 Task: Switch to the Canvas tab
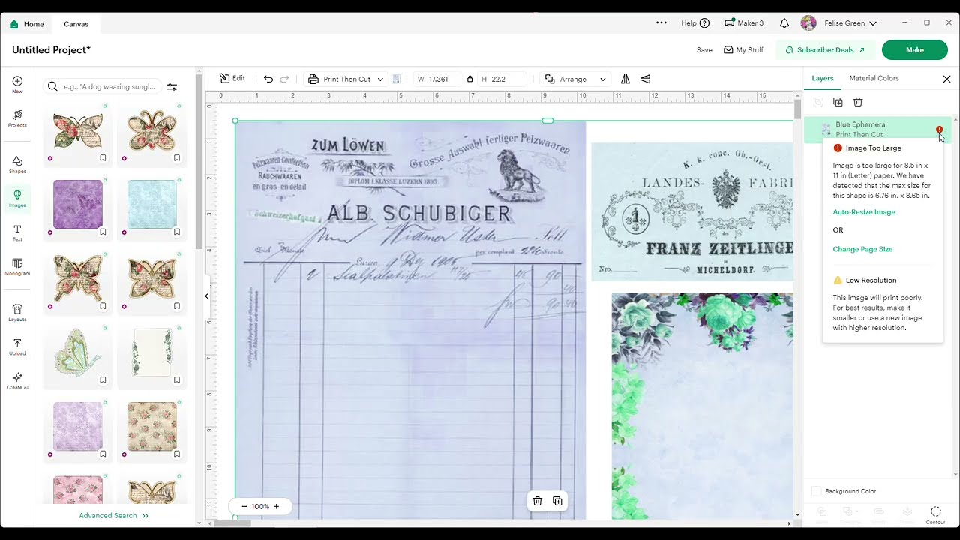click(x=76, y=24)
